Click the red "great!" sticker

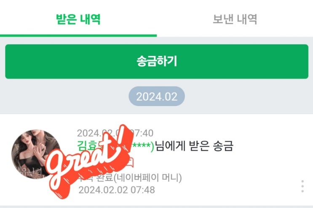[90, 161]
